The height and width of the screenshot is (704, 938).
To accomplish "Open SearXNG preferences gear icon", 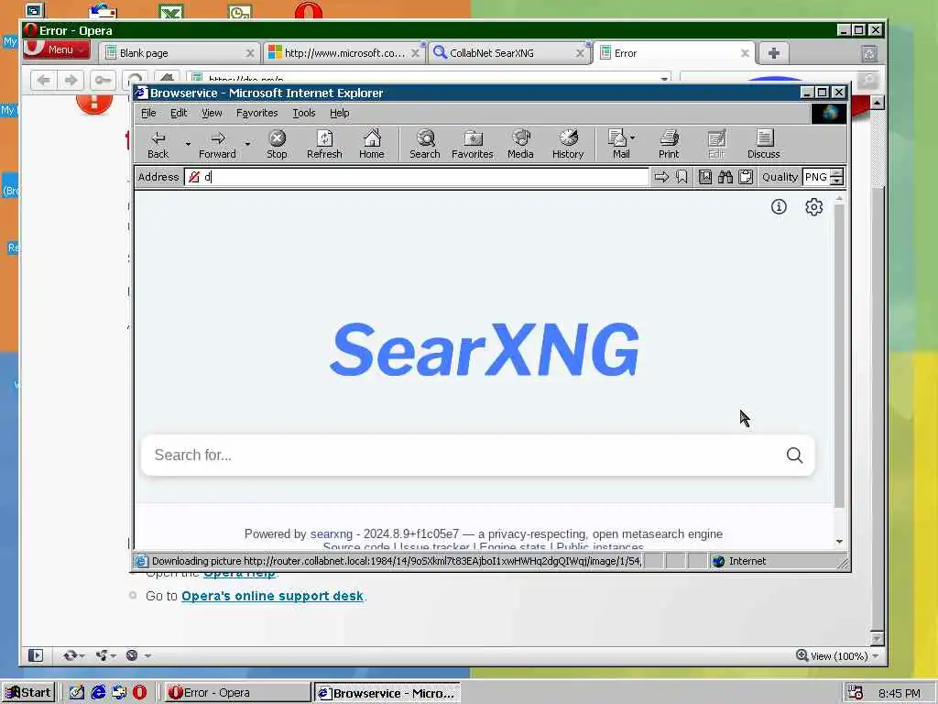I will 813,206.
